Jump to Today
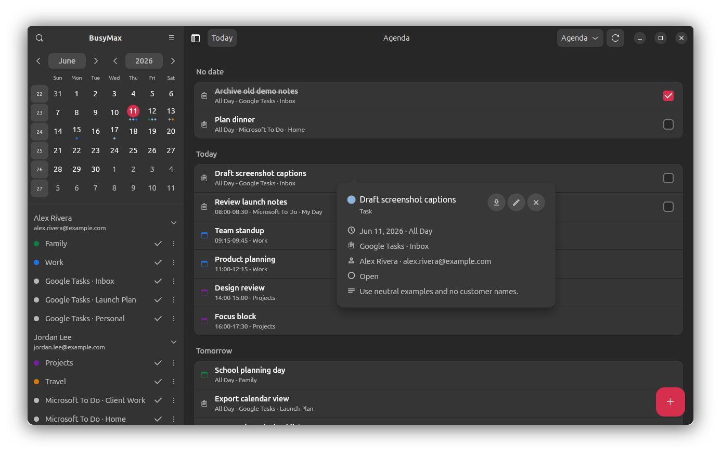This screenshot has width=721, height=454. (x=222, y=38)
